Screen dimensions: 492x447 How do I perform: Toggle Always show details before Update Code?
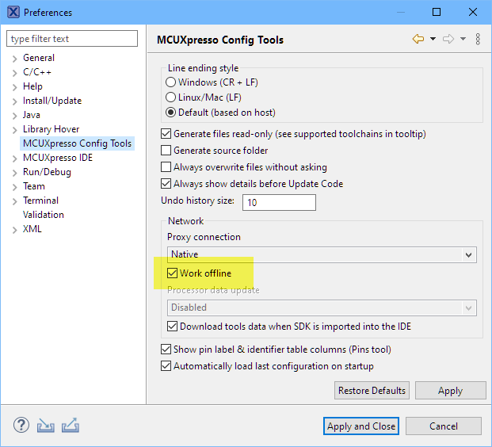click(166, 184)
